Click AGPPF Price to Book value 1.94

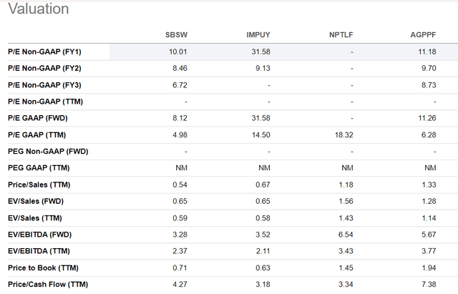point(429,268)
